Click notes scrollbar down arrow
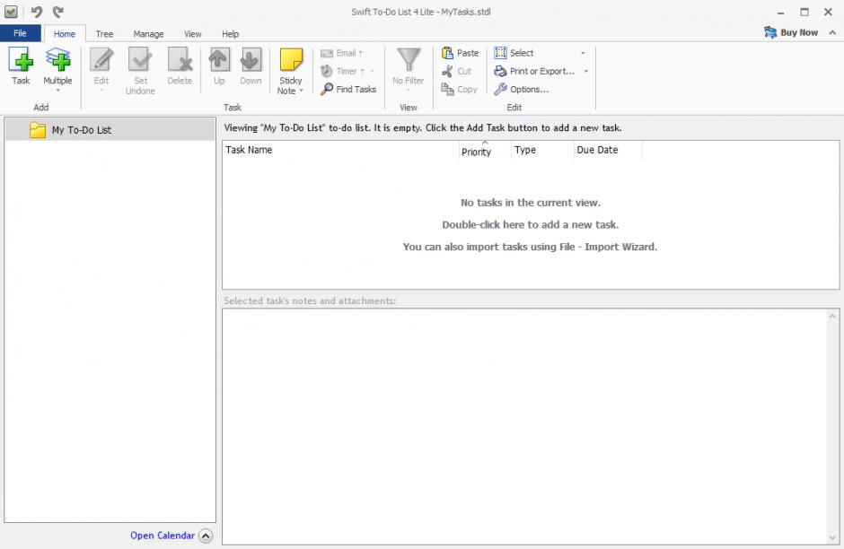 click(832, 537)
